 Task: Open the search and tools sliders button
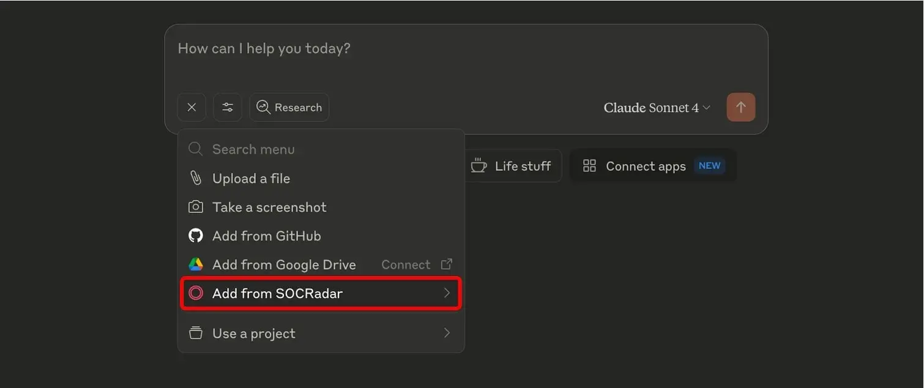point(228,107)
